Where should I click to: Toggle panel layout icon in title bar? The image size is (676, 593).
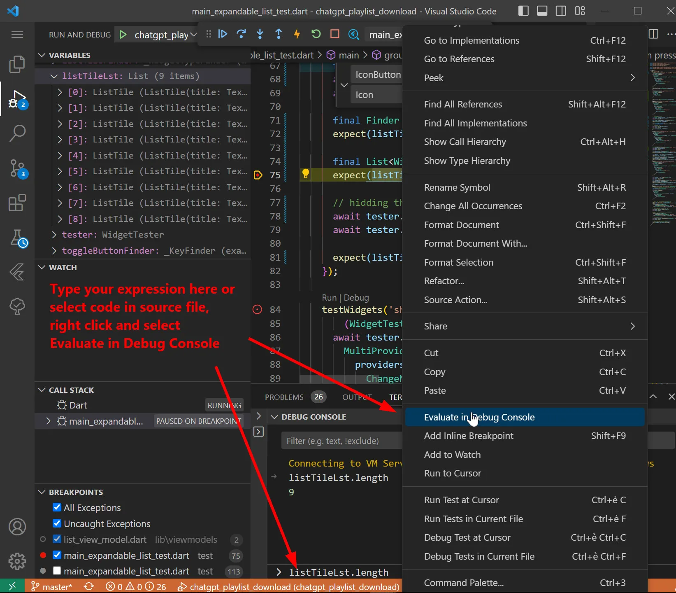coord(542,11)
